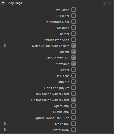This screenshot has width=114, height=134.
Task: Click the round button beside the help icon
Action: point(109,3)
